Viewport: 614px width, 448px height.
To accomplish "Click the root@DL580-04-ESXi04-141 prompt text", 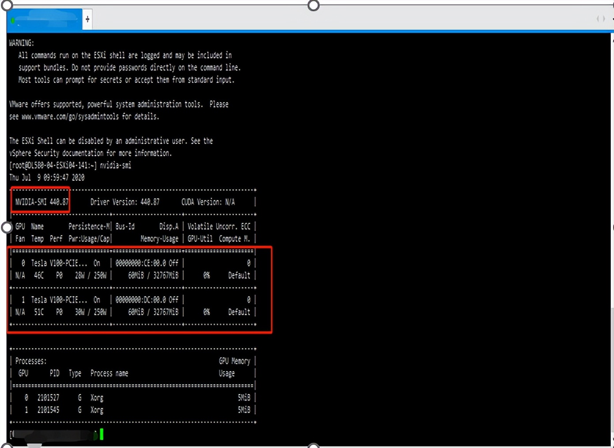I will click(53, 165).
